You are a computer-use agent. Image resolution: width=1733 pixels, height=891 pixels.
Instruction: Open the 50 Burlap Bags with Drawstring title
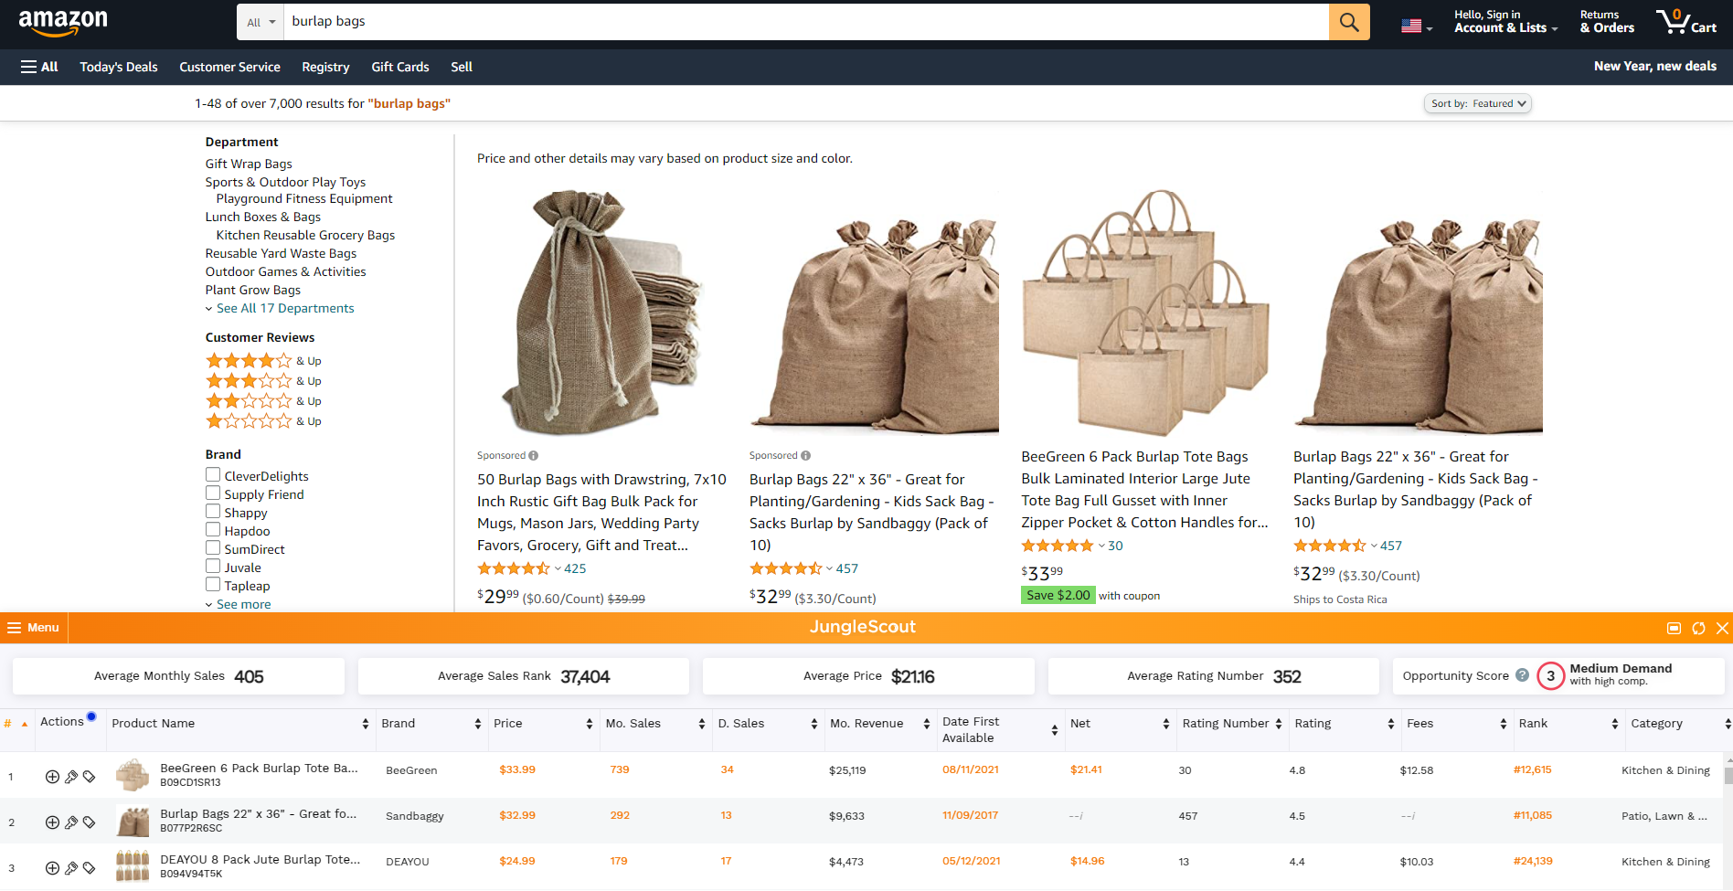click(601, 513)
